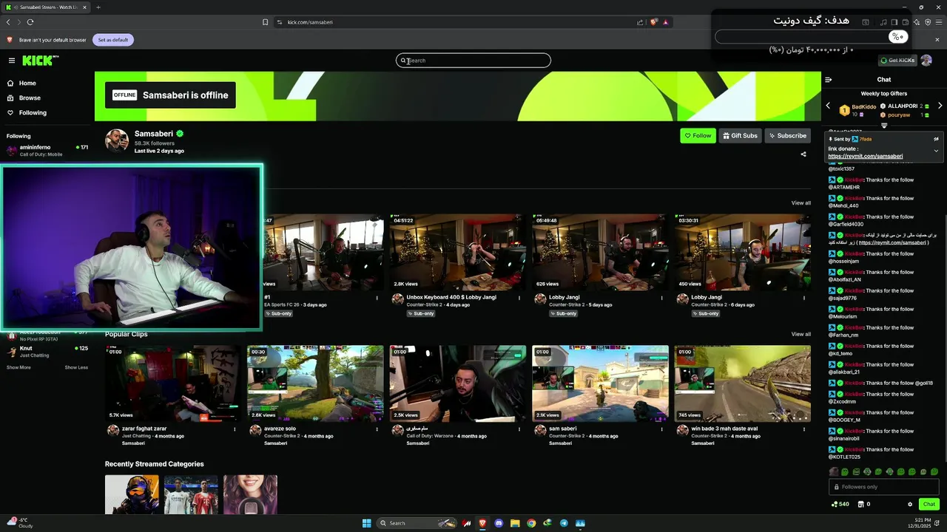Follow the Samsaberi channel
The image size is (947, 532).
698,136
